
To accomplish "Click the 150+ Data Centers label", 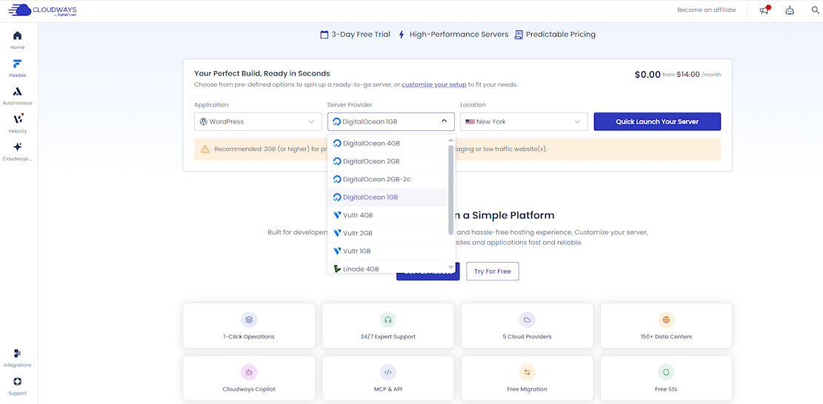I will tap(666, 337).
